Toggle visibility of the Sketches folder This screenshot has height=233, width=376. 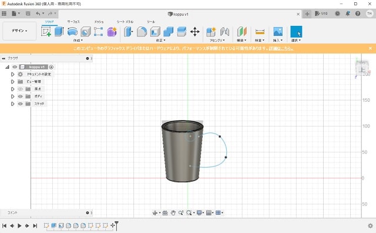pyautogui.click(x=21, y=104)
